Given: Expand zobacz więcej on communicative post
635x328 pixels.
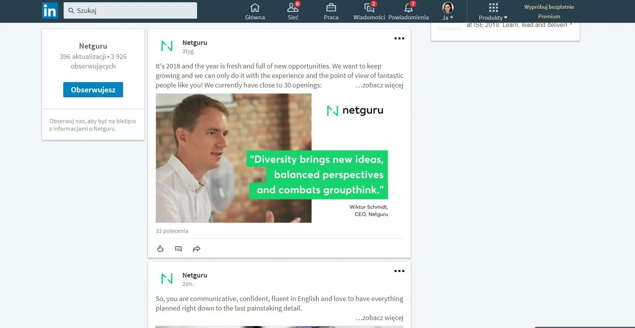Looking at the screenshot, I should coord(379,318).
